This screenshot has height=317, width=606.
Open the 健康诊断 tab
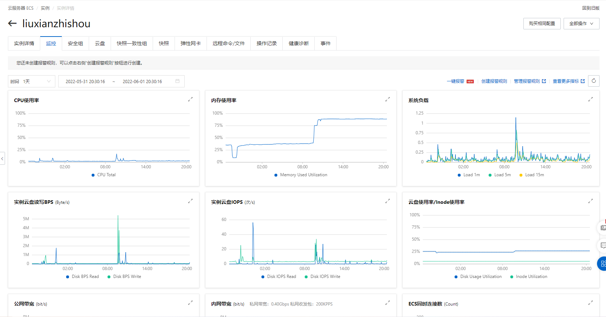299,43
